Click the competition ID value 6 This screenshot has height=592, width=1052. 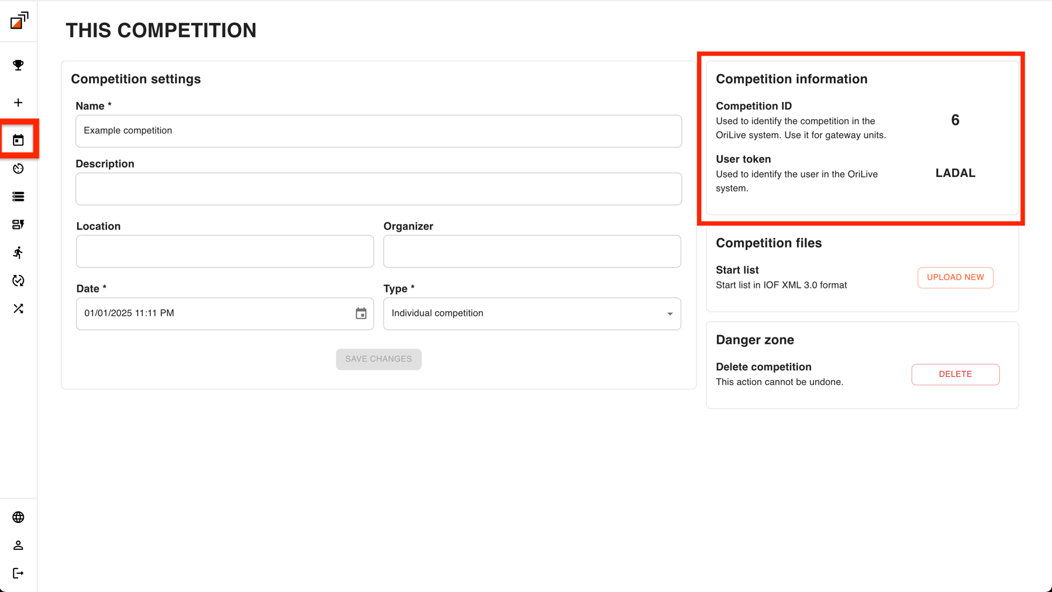point(955,120)
